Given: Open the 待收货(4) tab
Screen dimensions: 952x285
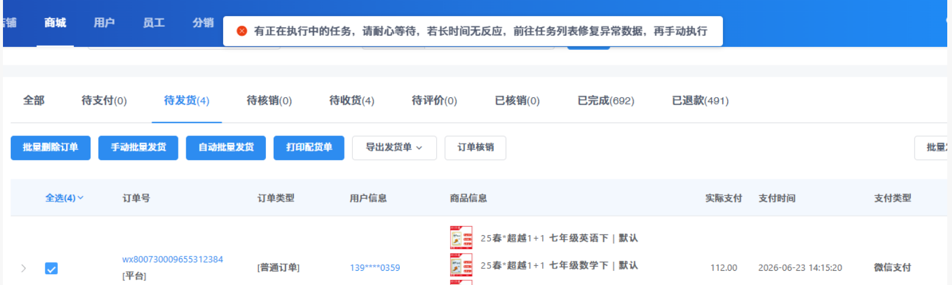Looking at the screenshot, I should (x=352, y=100).
